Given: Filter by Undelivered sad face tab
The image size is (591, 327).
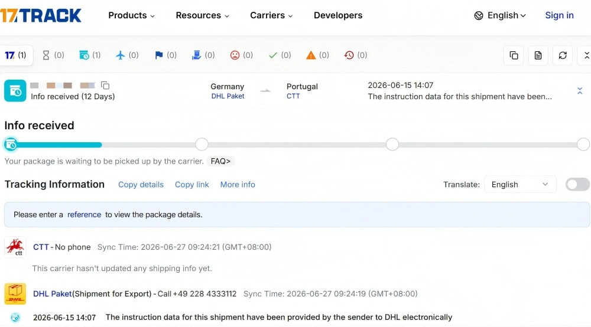Looking at the screenshot, I should 242,55.
